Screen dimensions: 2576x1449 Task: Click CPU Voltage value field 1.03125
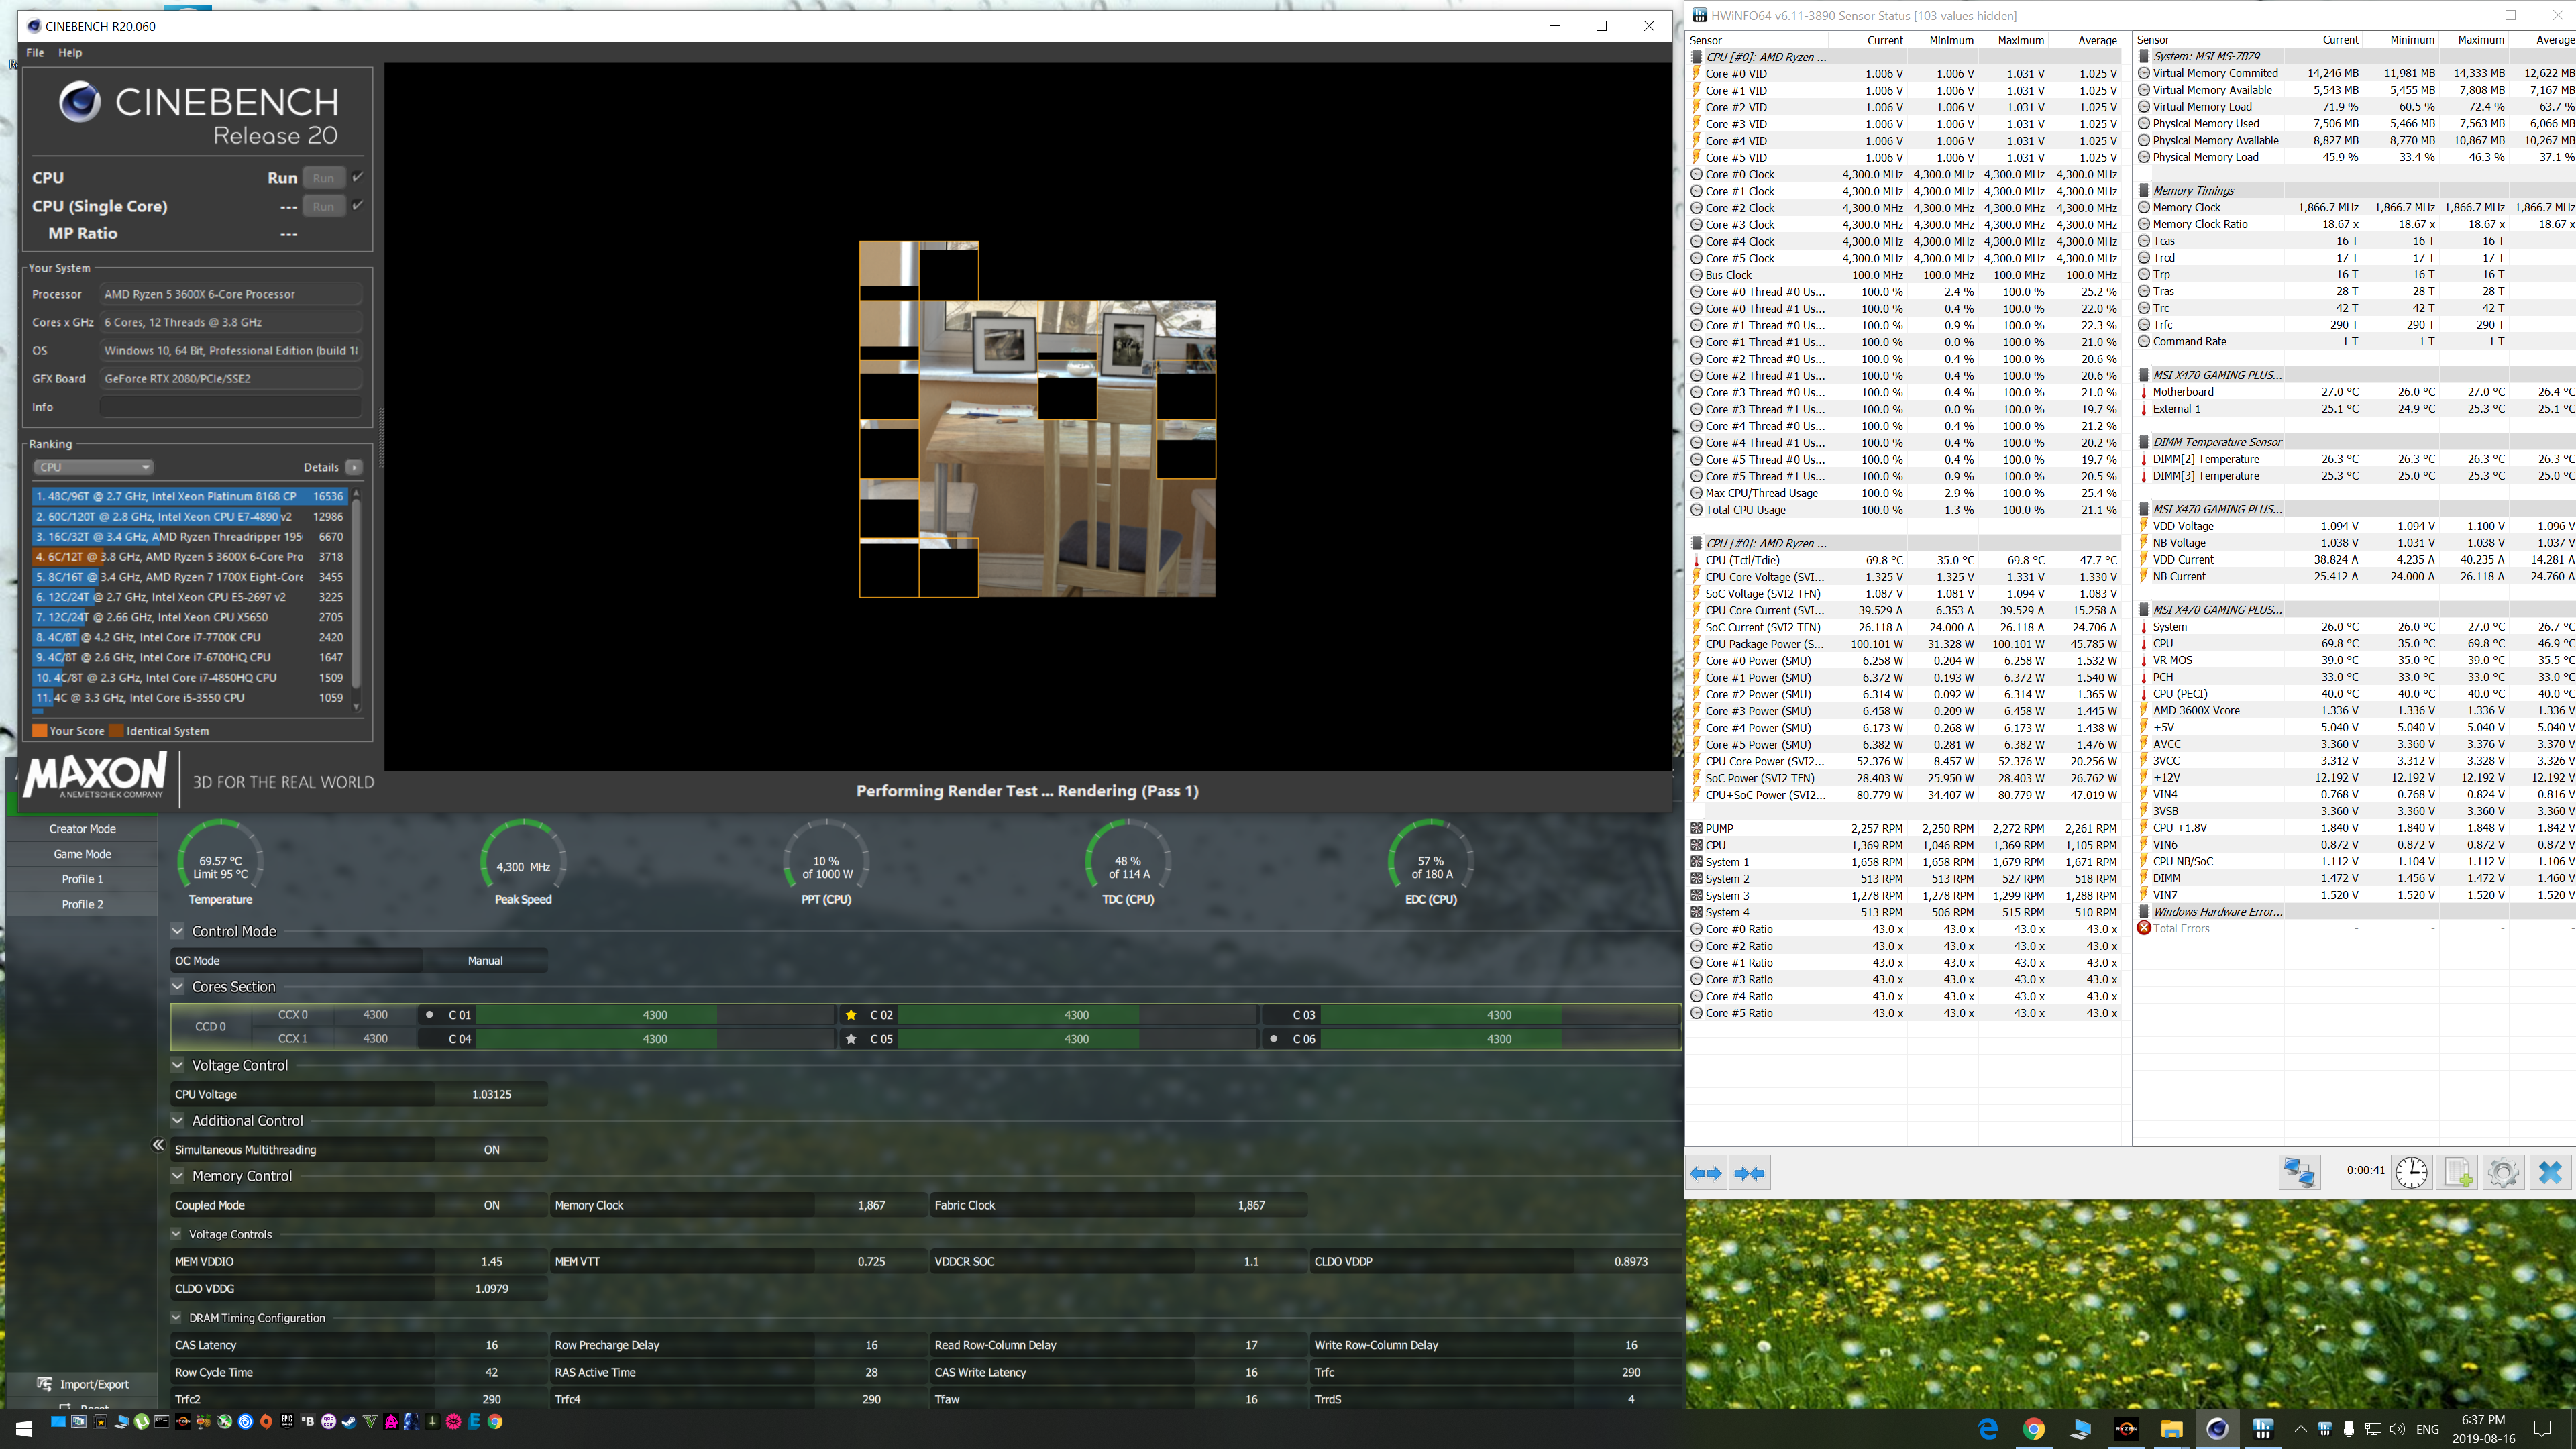click(491, 1094)
